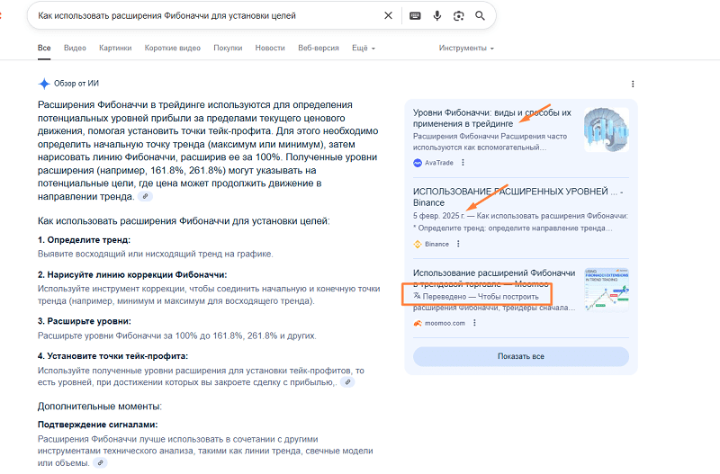Click heading '3. Расширьте уровни:'

point(84,321)
